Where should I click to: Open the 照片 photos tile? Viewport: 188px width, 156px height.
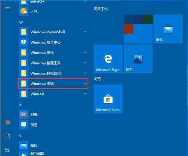(138, 59)
